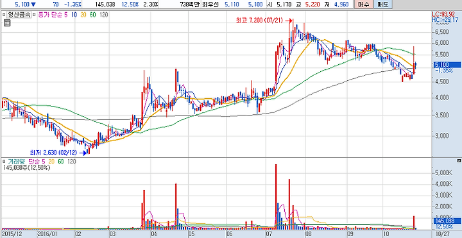Viewport: 462px width, 238px height.
Task: Click the 영신금속 stock name label
Action: (19, 15)
